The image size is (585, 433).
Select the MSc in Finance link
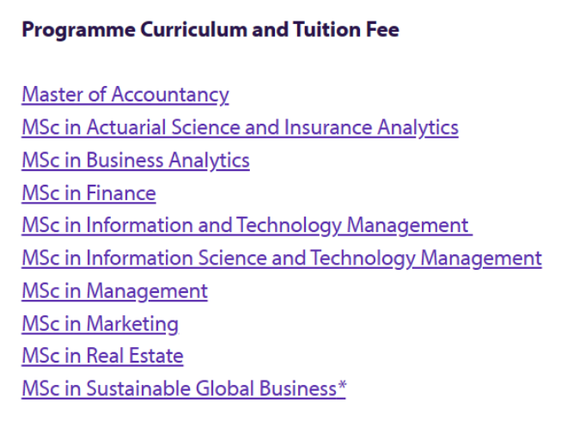click(88, 193)
